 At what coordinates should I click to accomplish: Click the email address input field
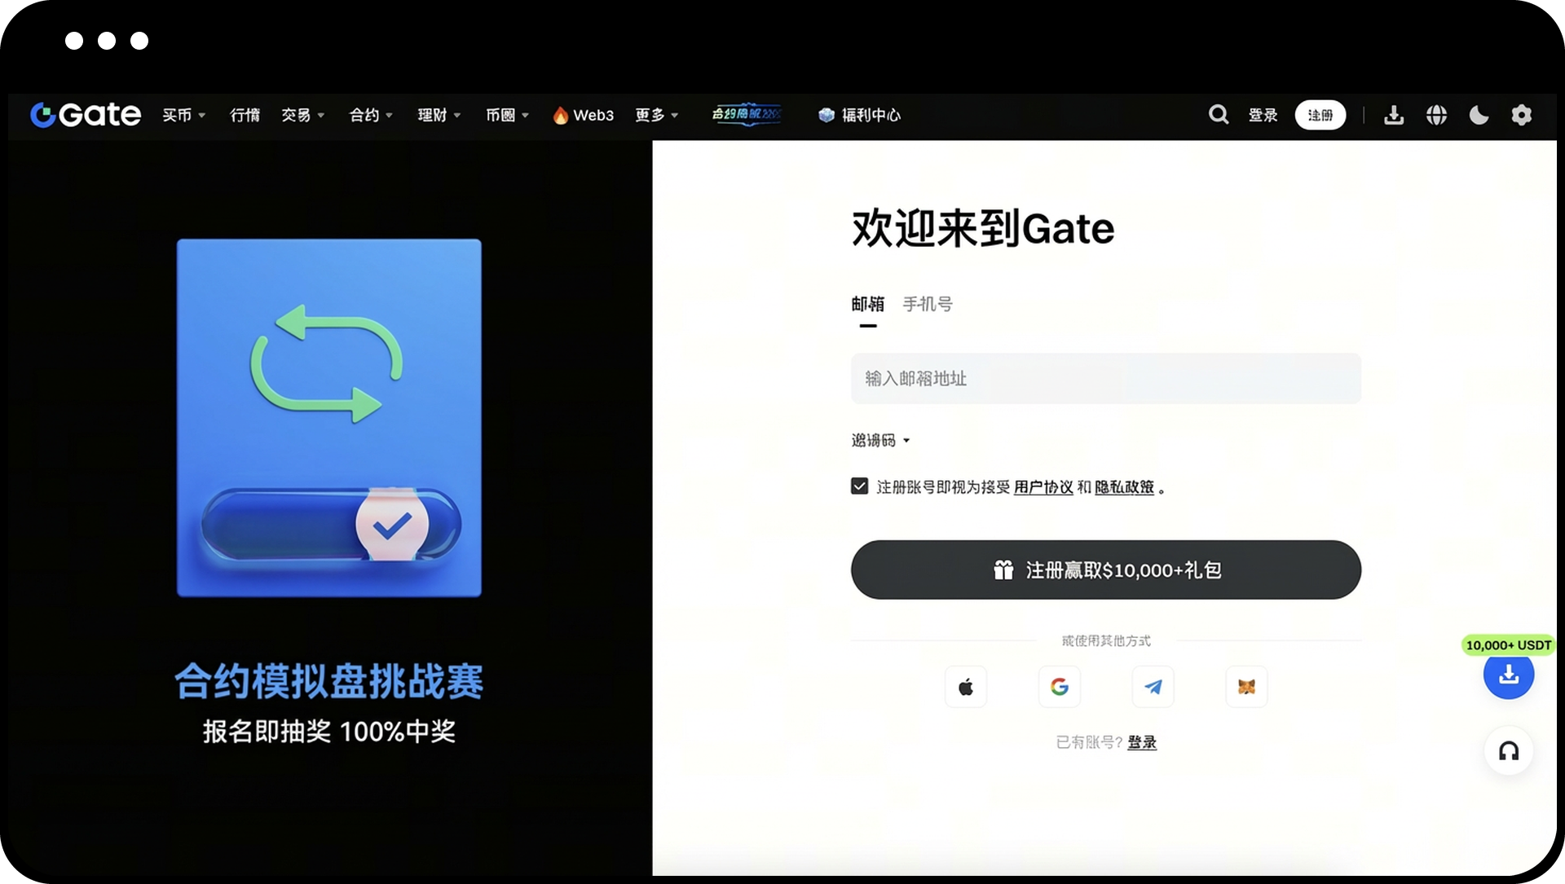click(1105, 378)
